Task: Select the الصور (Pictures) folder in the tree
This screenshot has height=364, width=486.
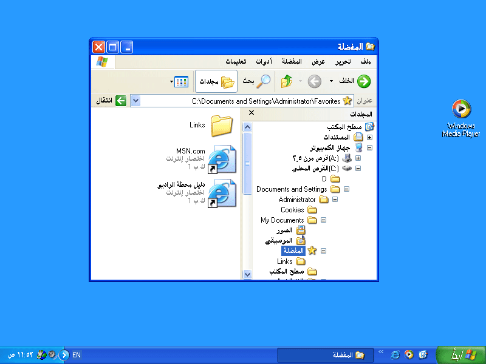Action: tap(284, 231)
